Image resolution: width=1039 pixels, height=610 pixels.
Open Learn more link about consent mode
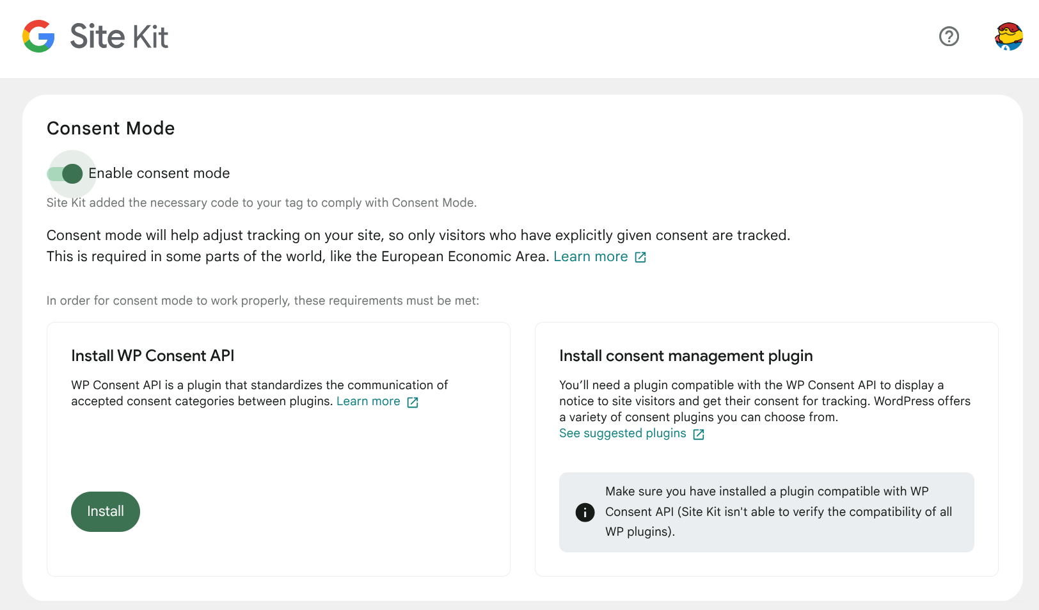point(591,257)
